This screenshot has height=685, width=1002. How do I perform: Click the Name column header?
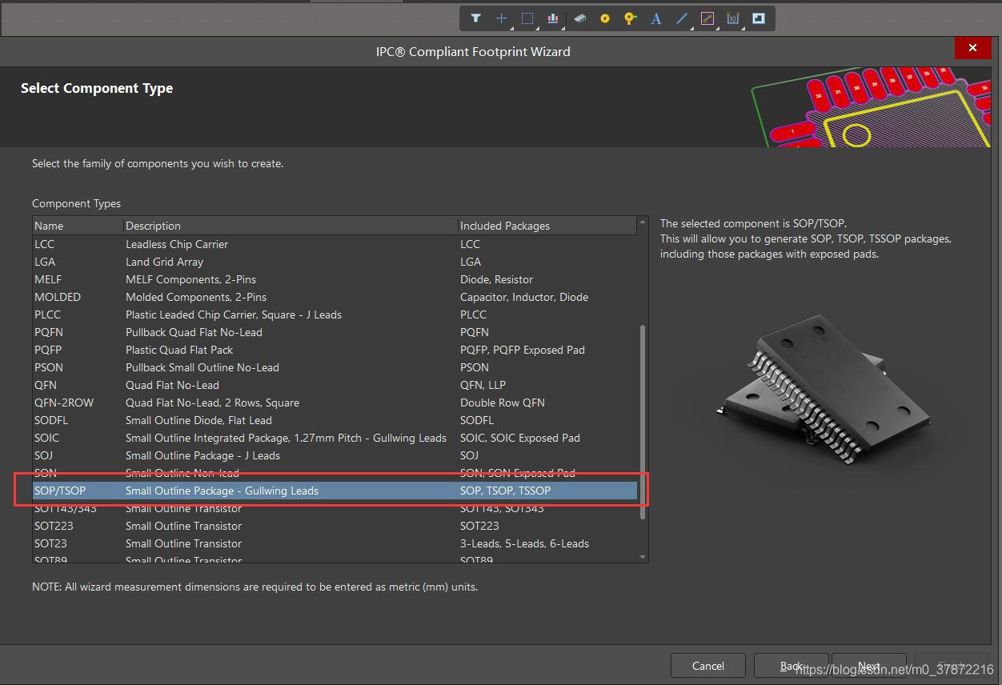click(78, 226)
